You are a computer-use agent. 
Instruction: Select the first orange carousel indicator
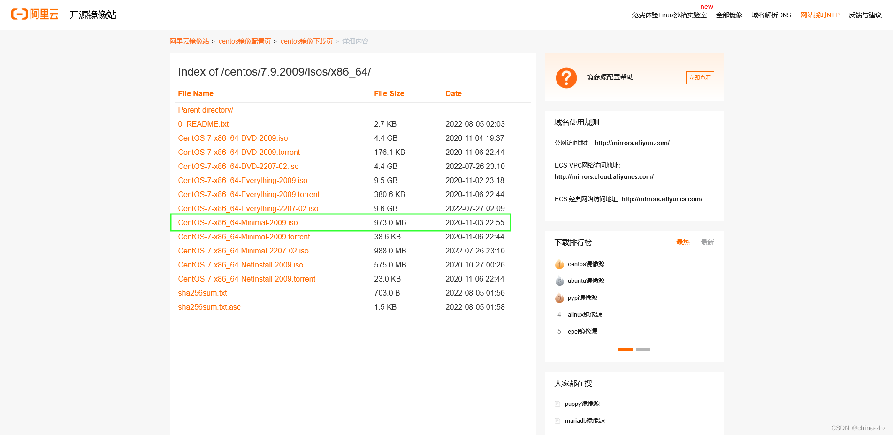(626, 349)
